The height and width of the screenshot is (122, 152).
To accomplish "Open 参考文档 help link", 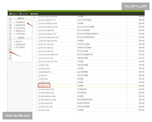I will [19, 42].
